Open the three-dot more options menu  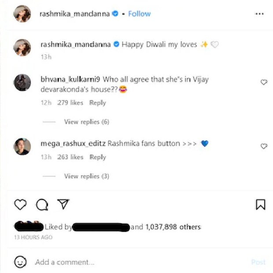259,14
